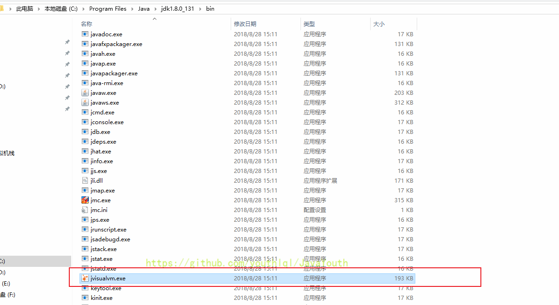Navigate to 本地磁盘 (C:) in the breadcrumb
This screenshot has height=305, width=559.
[x=61, y=8]
